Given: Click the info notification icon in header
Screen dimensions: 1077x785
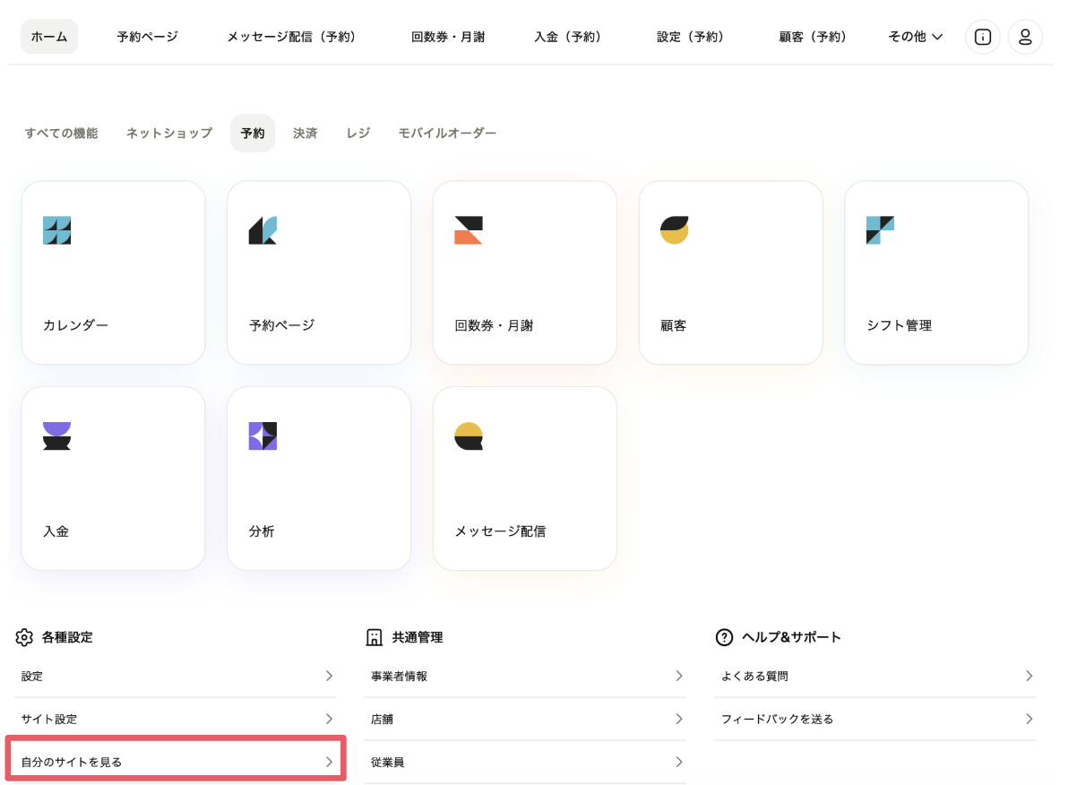Looking at the screenshot, I should tap(983, 37).
